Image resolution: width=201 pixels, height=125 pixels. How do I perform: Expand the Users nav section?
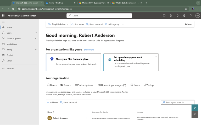coord(36,33)
